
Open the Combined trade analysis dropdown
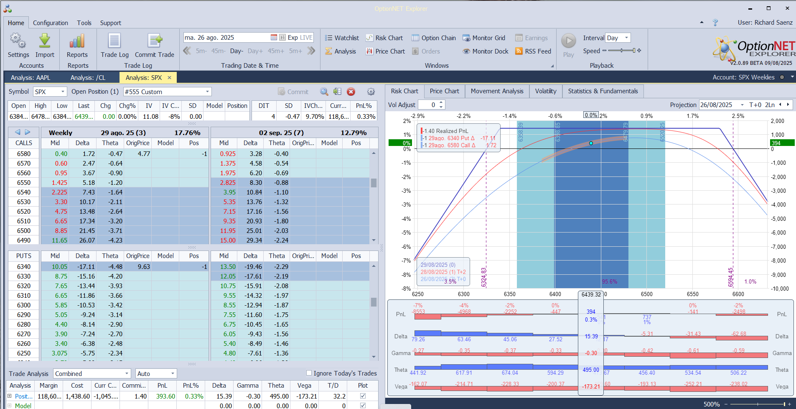click(x=127, y=373)
